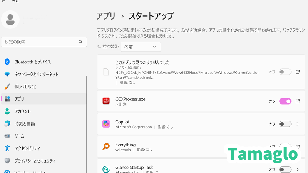
Task: Click the network wifi icon
Action: tap(7, 74)
